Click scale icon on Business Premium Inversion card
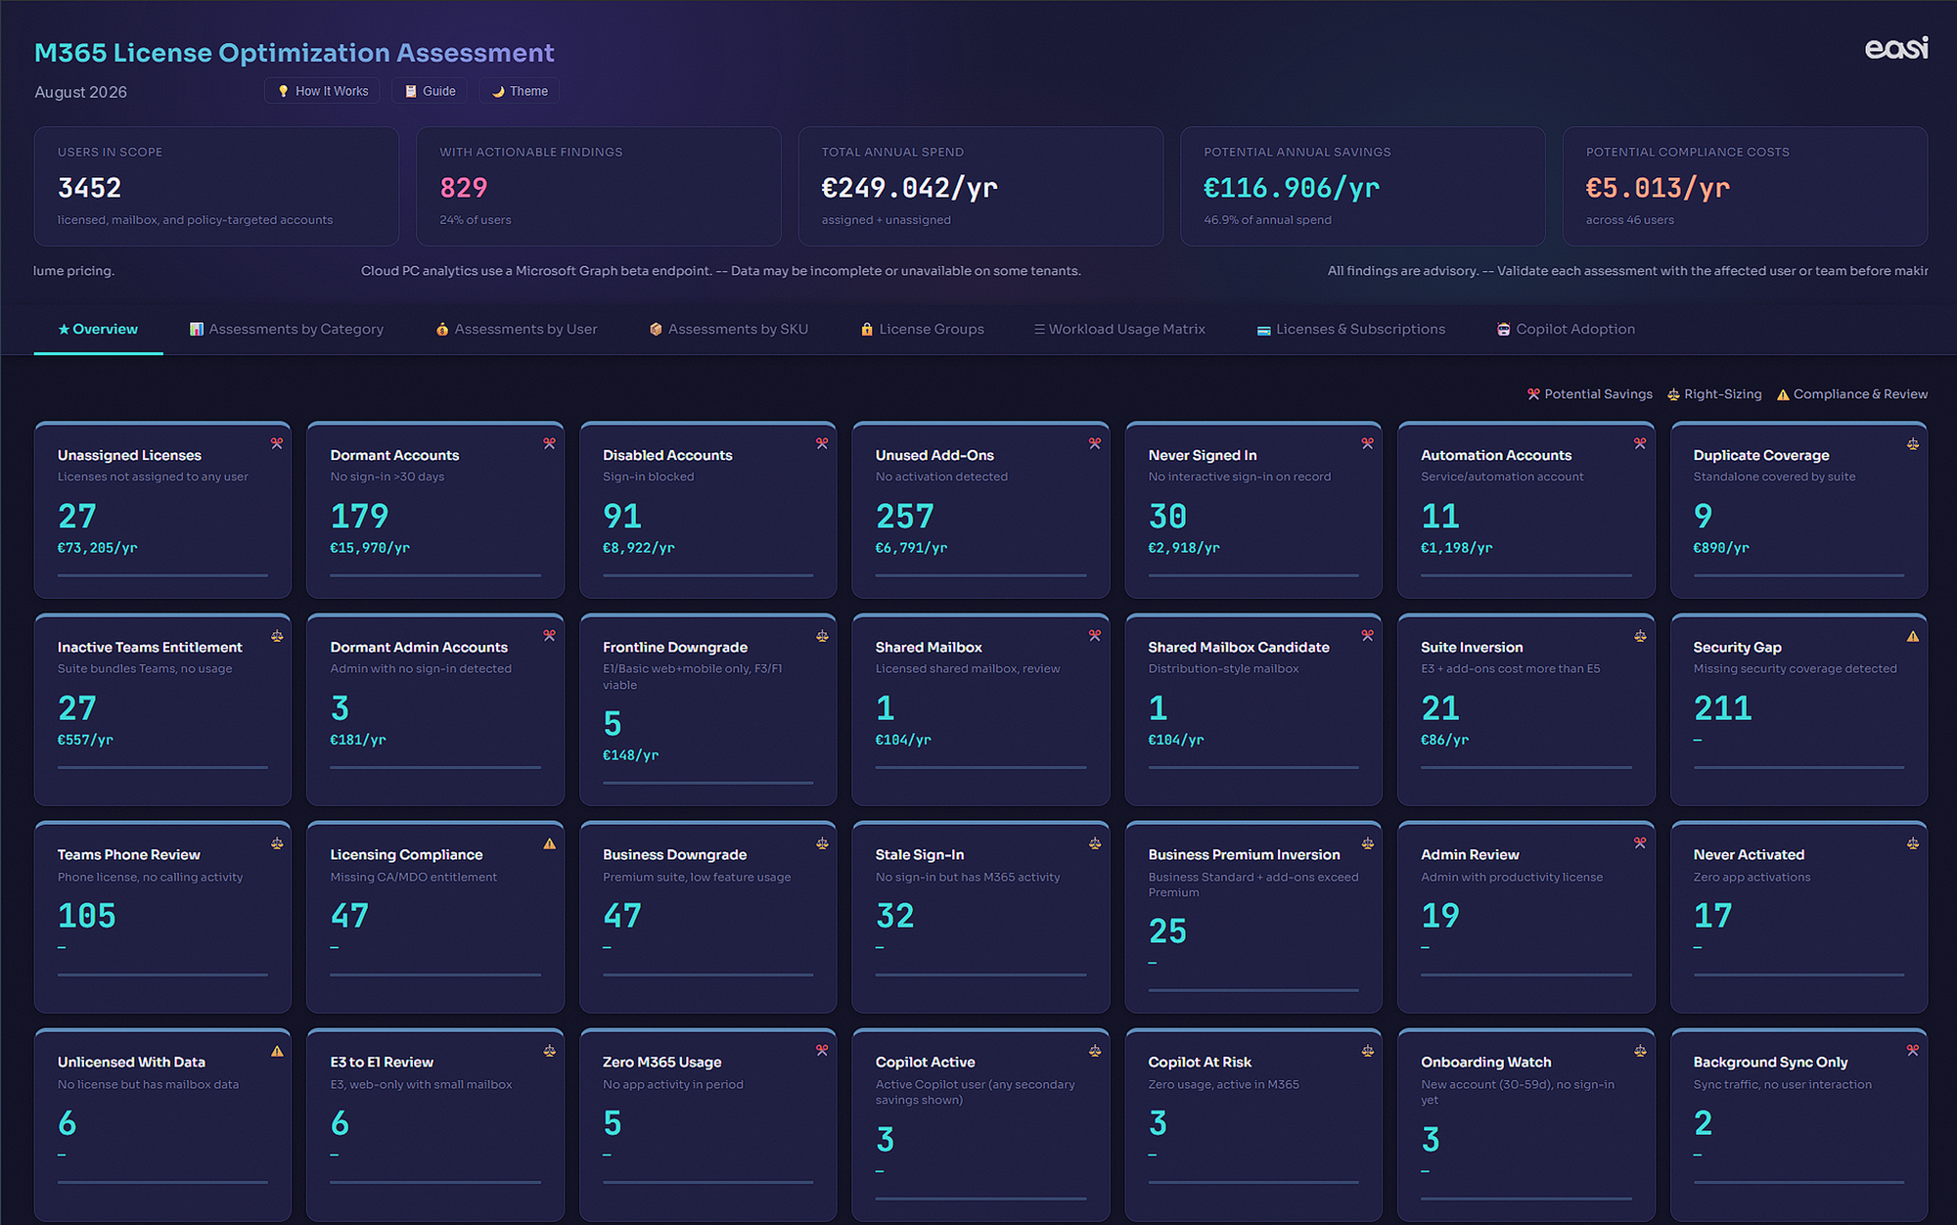This screenshot has height=1225, width=1957. coord(1367,842)
